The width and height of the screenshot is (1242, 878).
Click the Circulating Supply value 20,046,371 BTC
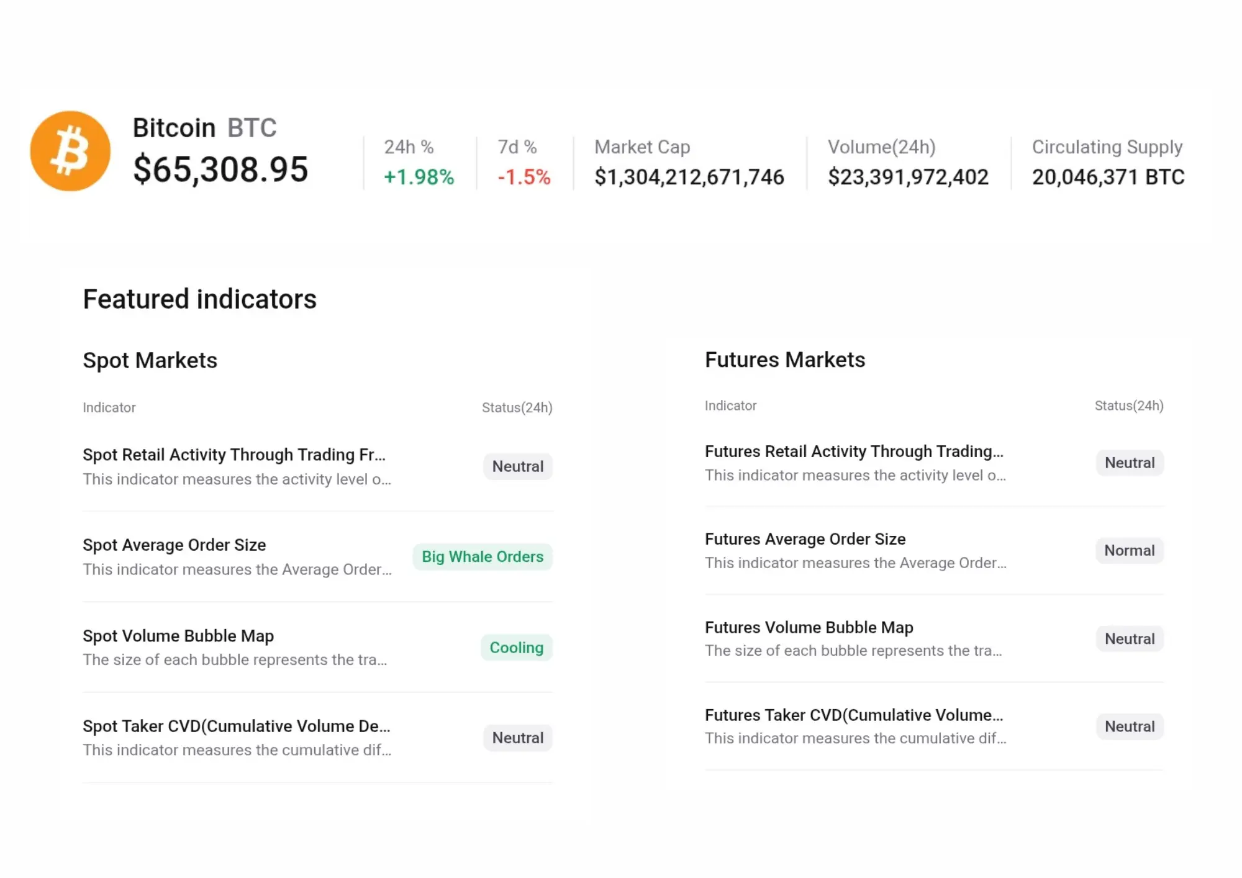pyautogui.click(x=1108, y=177)
